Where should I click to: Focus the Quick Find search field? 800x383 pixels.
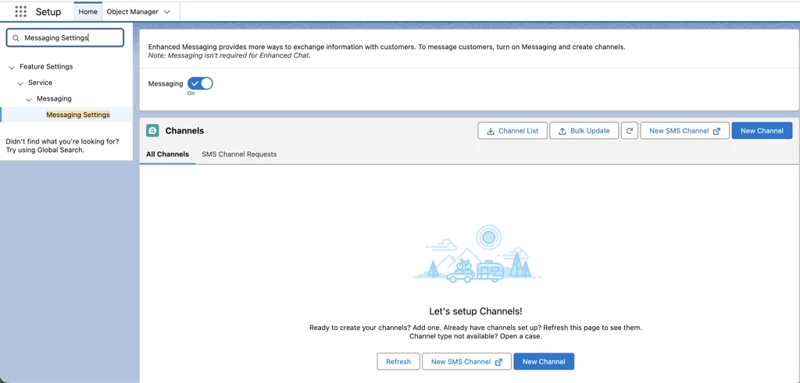(65, 37)
